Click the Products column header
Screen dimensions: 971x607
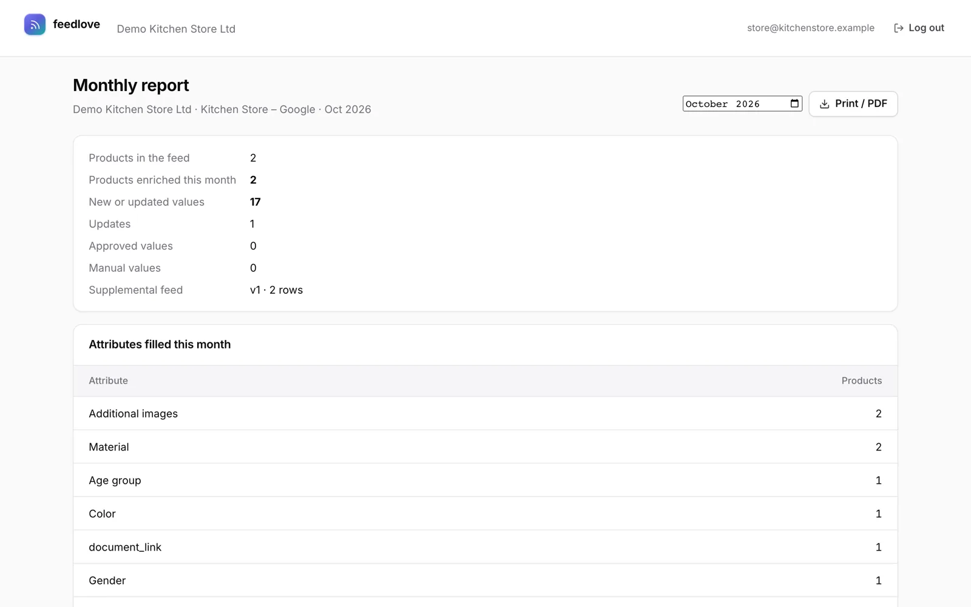862,381
